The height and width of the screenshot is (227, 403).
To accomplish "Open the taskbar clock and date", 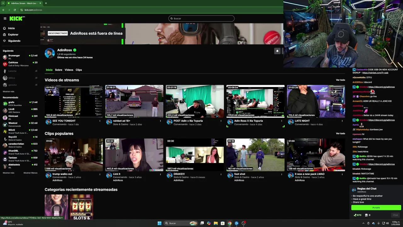I will [x=396, y=223].
